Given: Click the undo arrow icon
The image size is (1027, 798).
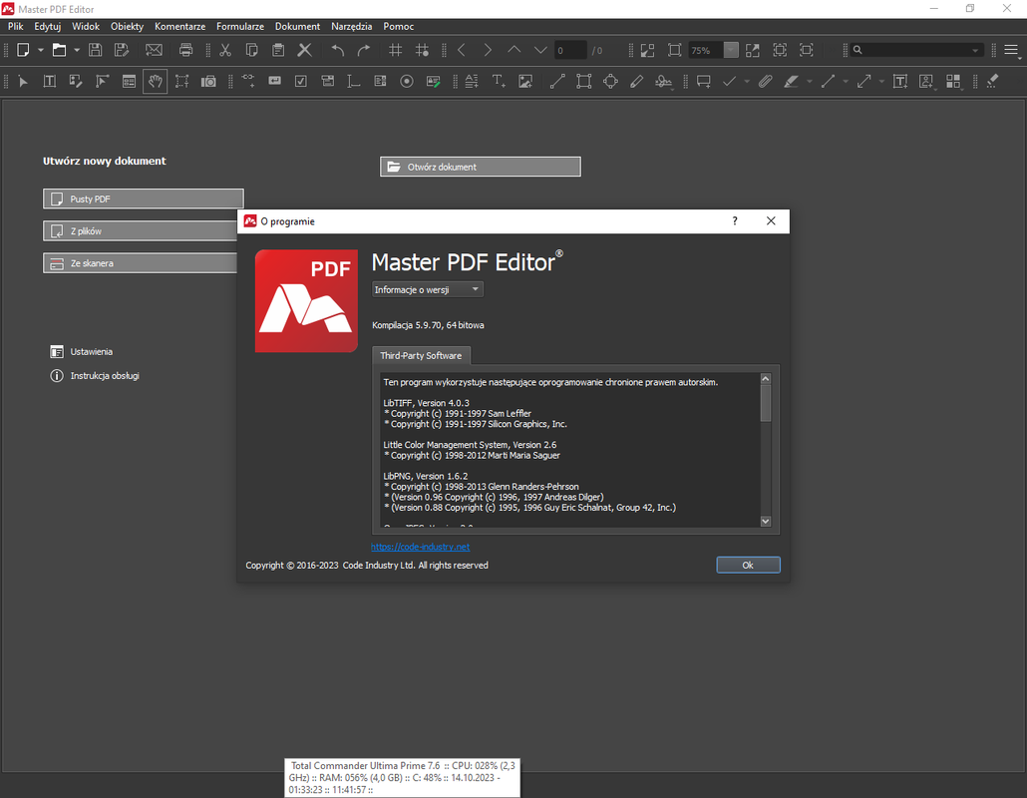Looking at the screenshot, I should tap(338, 50).
